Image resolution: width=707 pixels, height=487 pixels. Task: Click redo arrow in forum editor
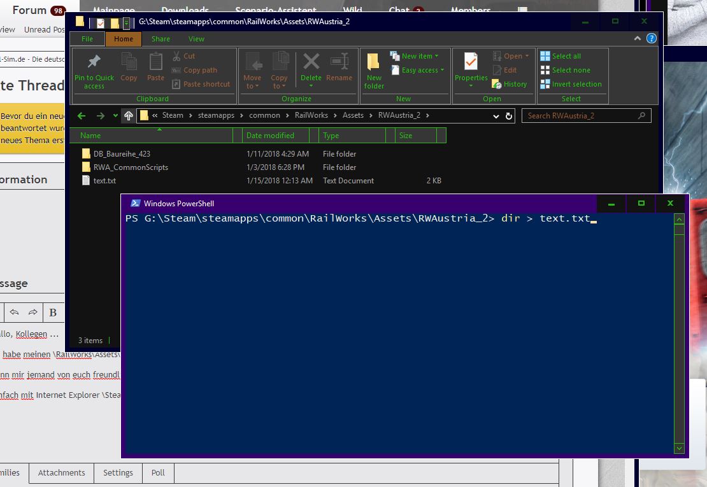33,312
